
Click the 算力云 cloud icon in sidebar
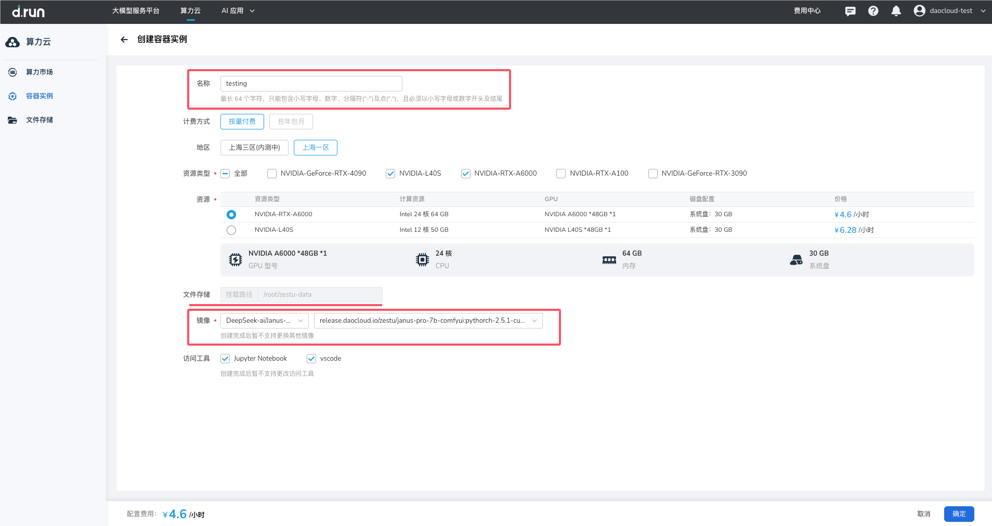12,42
